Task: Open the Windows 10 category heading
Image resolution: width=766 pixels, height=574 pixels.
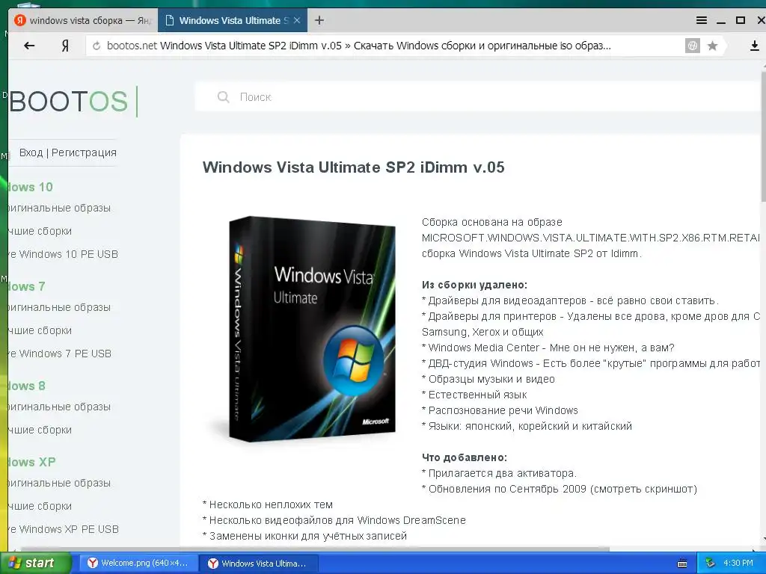Action: point(30,187)
